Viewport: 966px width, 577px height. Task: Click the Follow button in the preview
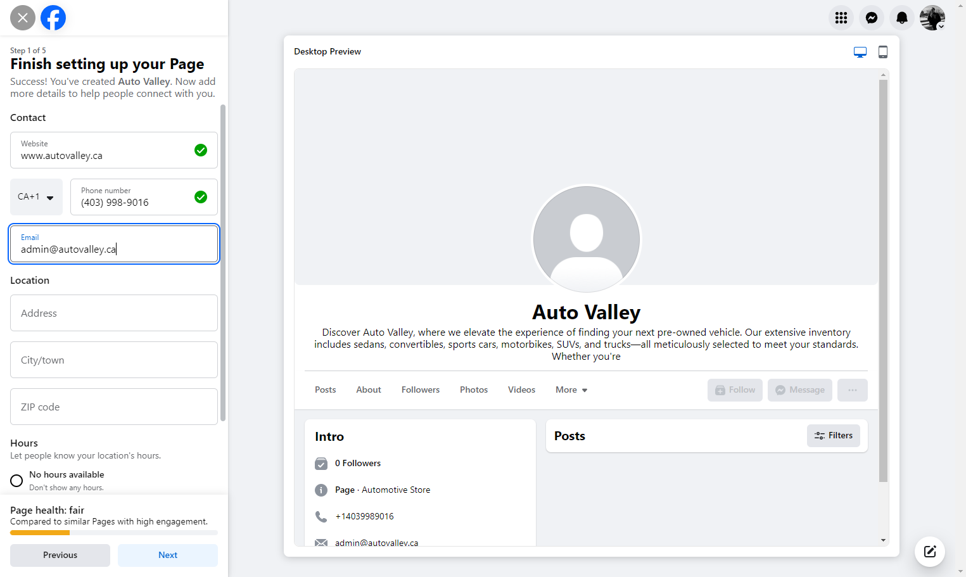[x=735, y=390]
